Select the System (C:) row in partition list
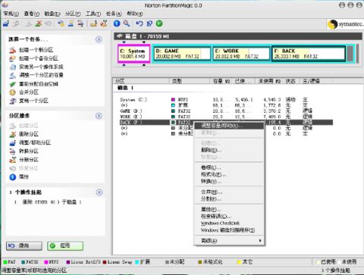Screen dimensions: 364x275 pos(226,100)
